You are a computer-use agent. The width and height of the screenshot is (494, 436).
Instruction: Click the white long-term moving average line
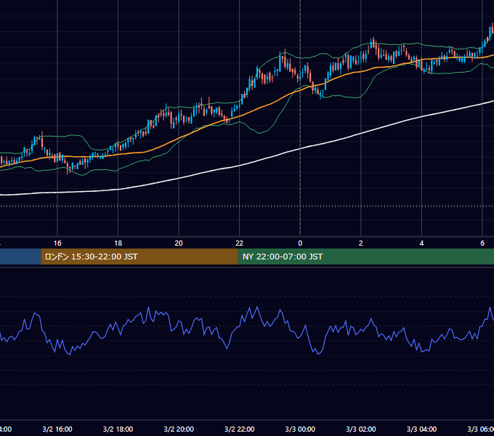click(x=240, y=166)
